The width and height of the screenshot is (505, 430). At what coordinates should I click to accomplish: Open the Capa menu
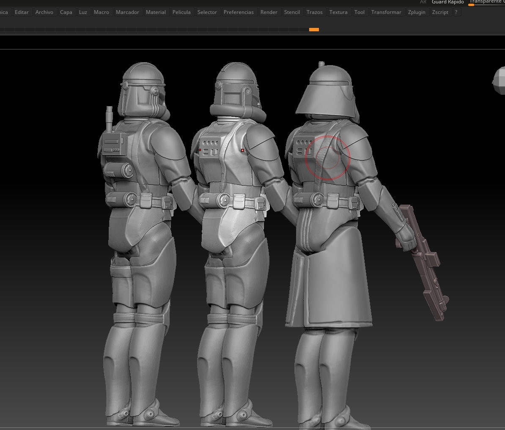coord(66,12)
